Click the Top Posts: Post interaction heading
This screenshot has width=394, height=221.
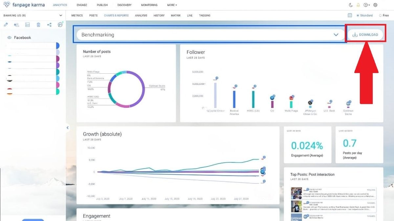[313, 175]
